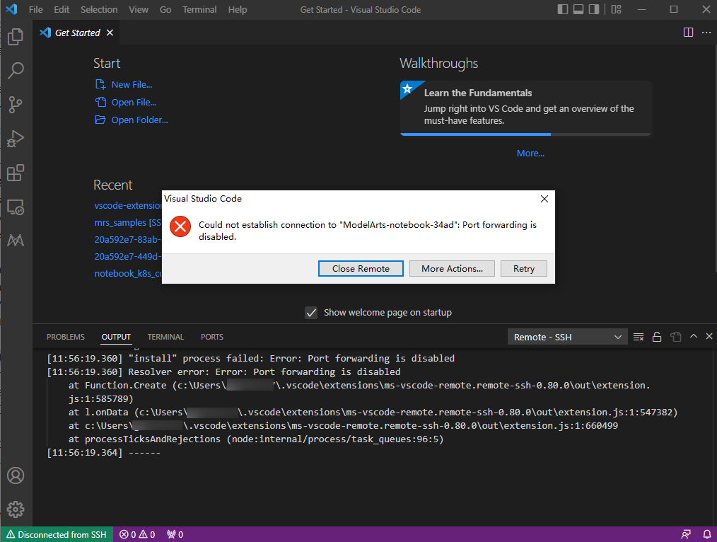The height and width of the screenshot is (542, 717).
Task: Clear the output panel
Action: click(639, 337)
